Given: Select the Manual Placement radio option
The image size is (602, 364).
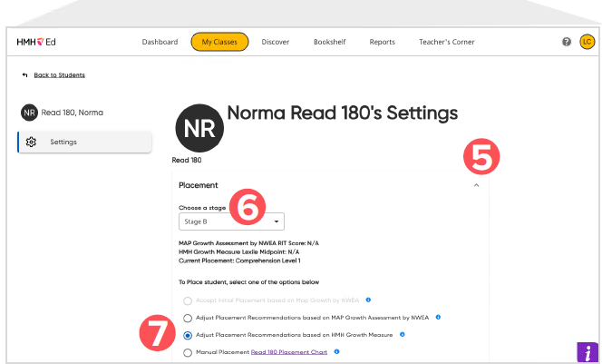Looking at the screenshot, I should pyautogui.click(x=188, y=351).
